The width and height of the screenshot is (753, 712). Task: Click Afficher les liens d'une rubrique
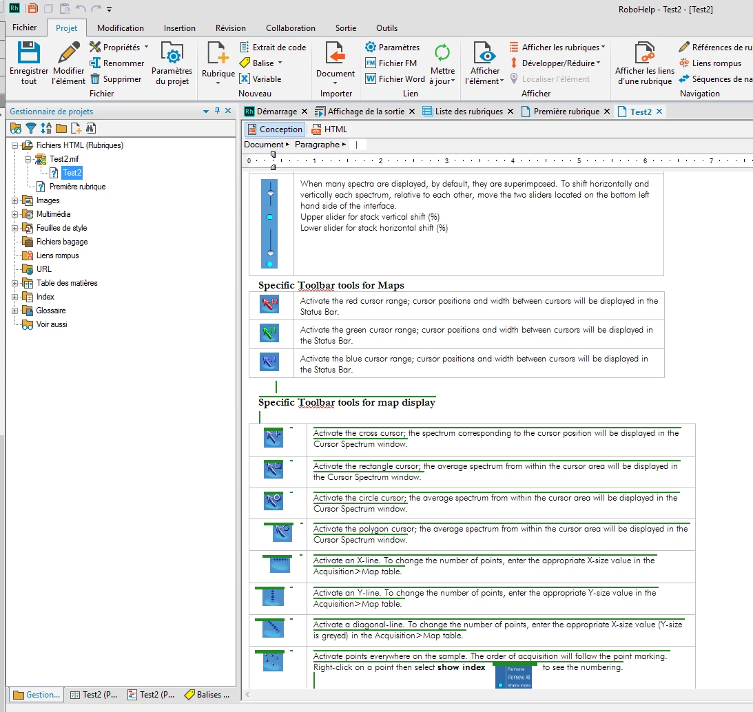click(x=644, y=63)
